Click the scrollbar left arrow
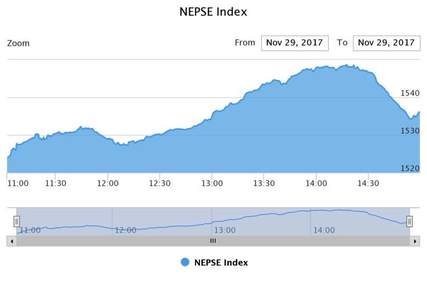The image size is (427, 284). click(x=12, y=241)
